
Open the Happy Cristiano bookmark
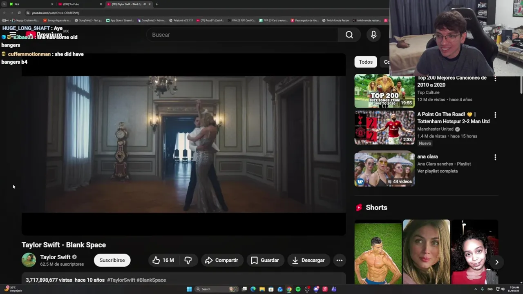(26, 20)
